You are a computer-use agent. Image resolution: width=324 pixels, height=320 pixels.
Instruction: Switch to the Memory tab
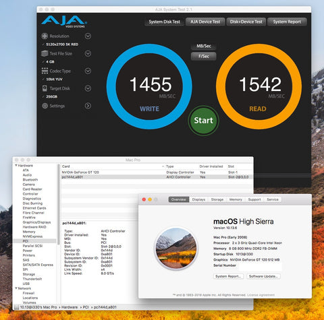coord(236,199)
